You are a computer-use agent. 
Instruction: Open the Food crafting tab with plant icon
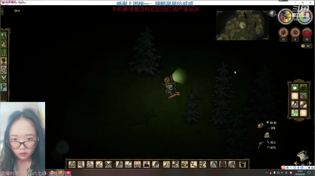(3, 61)
